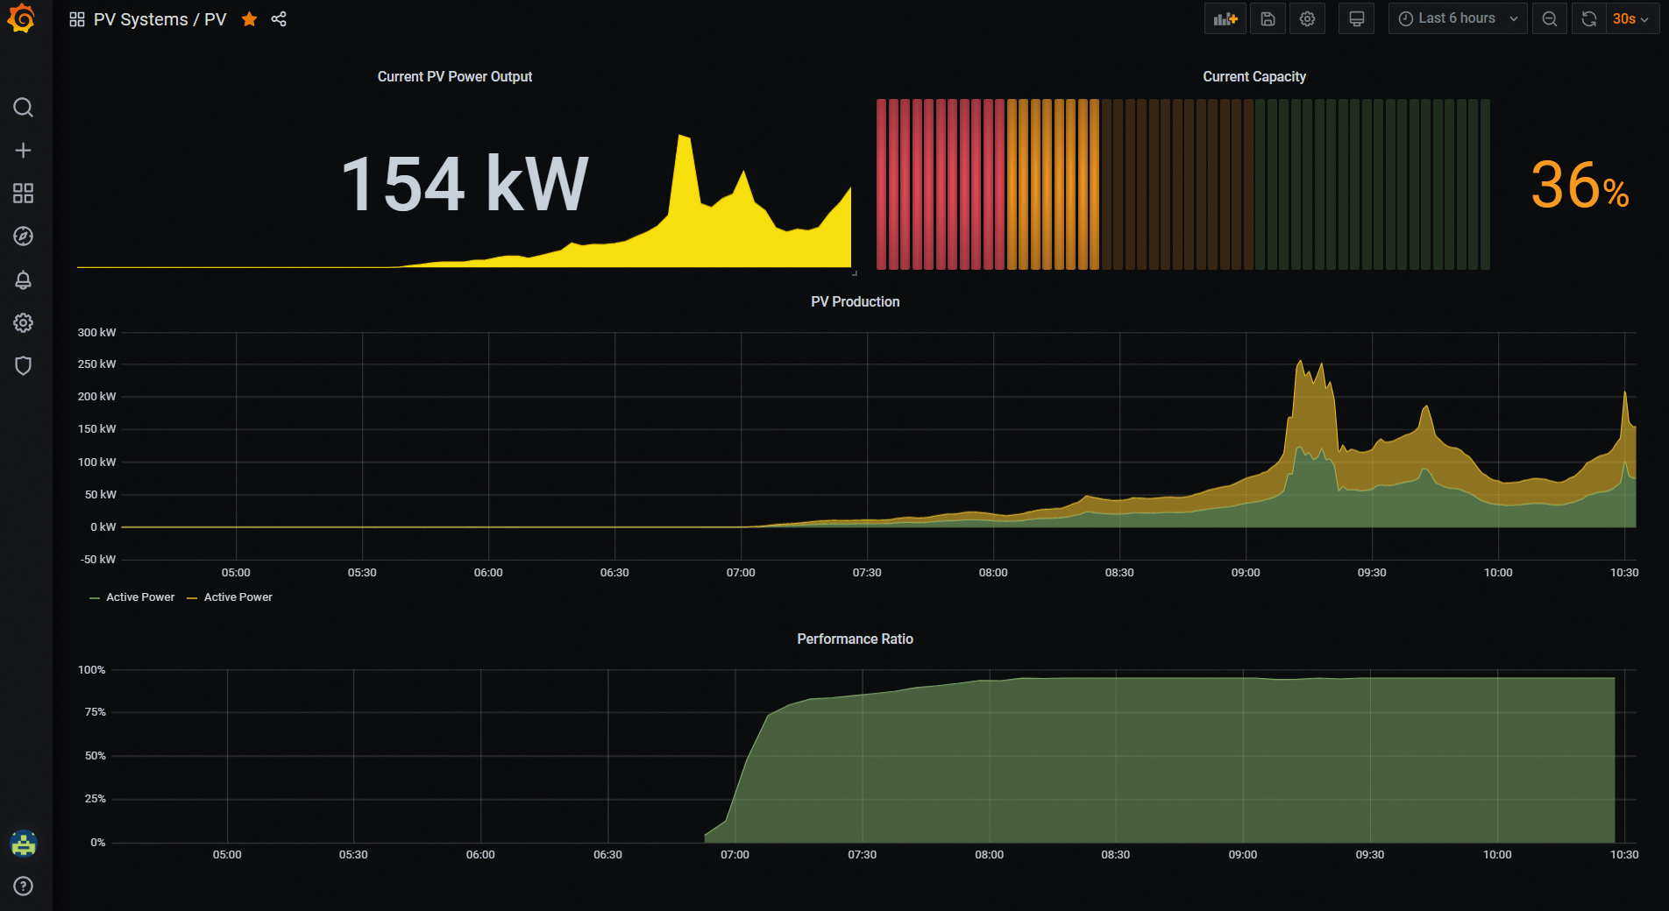The height and width of the screenshot is (911, 1669).
Task: Open the Dashboards grid icon in sidebar
Action: (x=24, y=194)
